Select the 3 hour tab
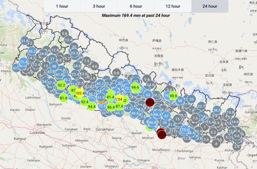257x169 pixels. (99, 6)
